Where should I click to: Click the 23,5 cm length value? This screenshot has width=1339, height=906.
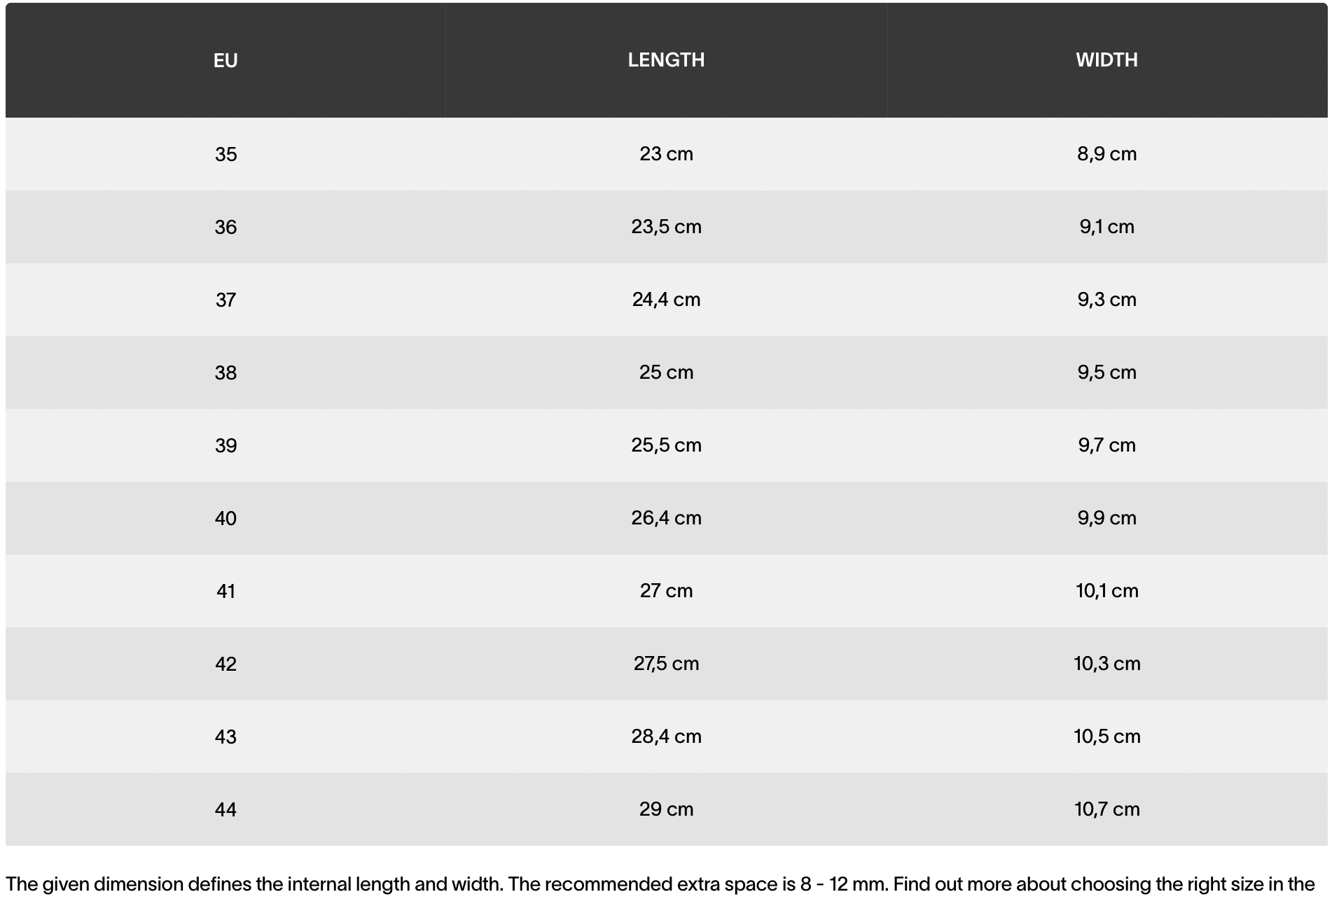coord(666,227)
